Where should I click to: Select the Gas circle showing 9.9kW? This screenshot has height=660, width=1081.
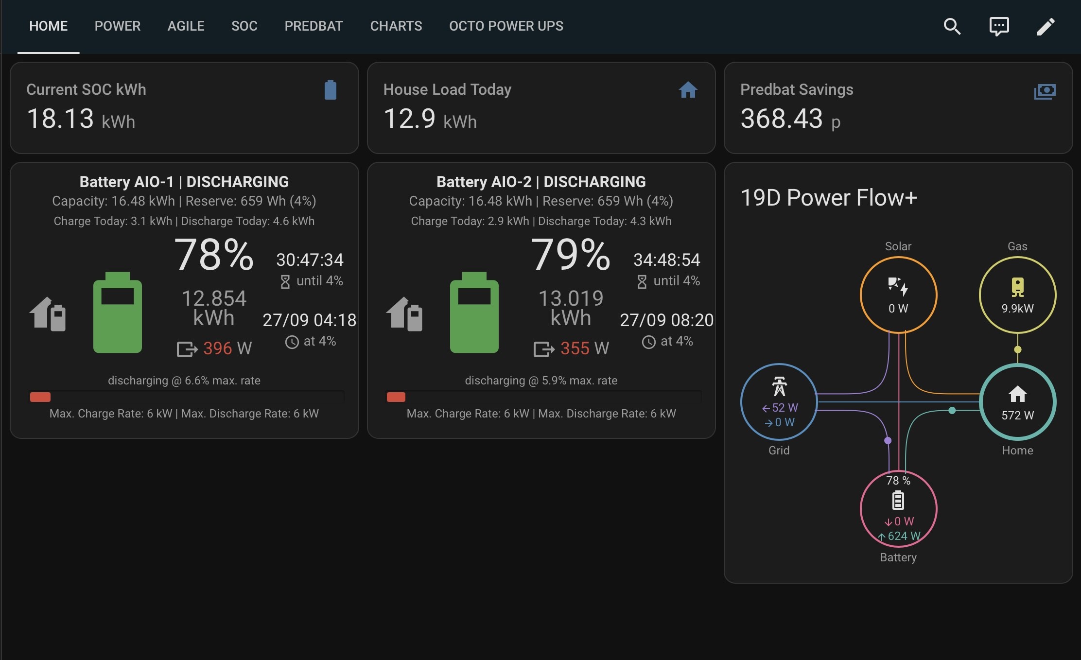click(1017, 295)
